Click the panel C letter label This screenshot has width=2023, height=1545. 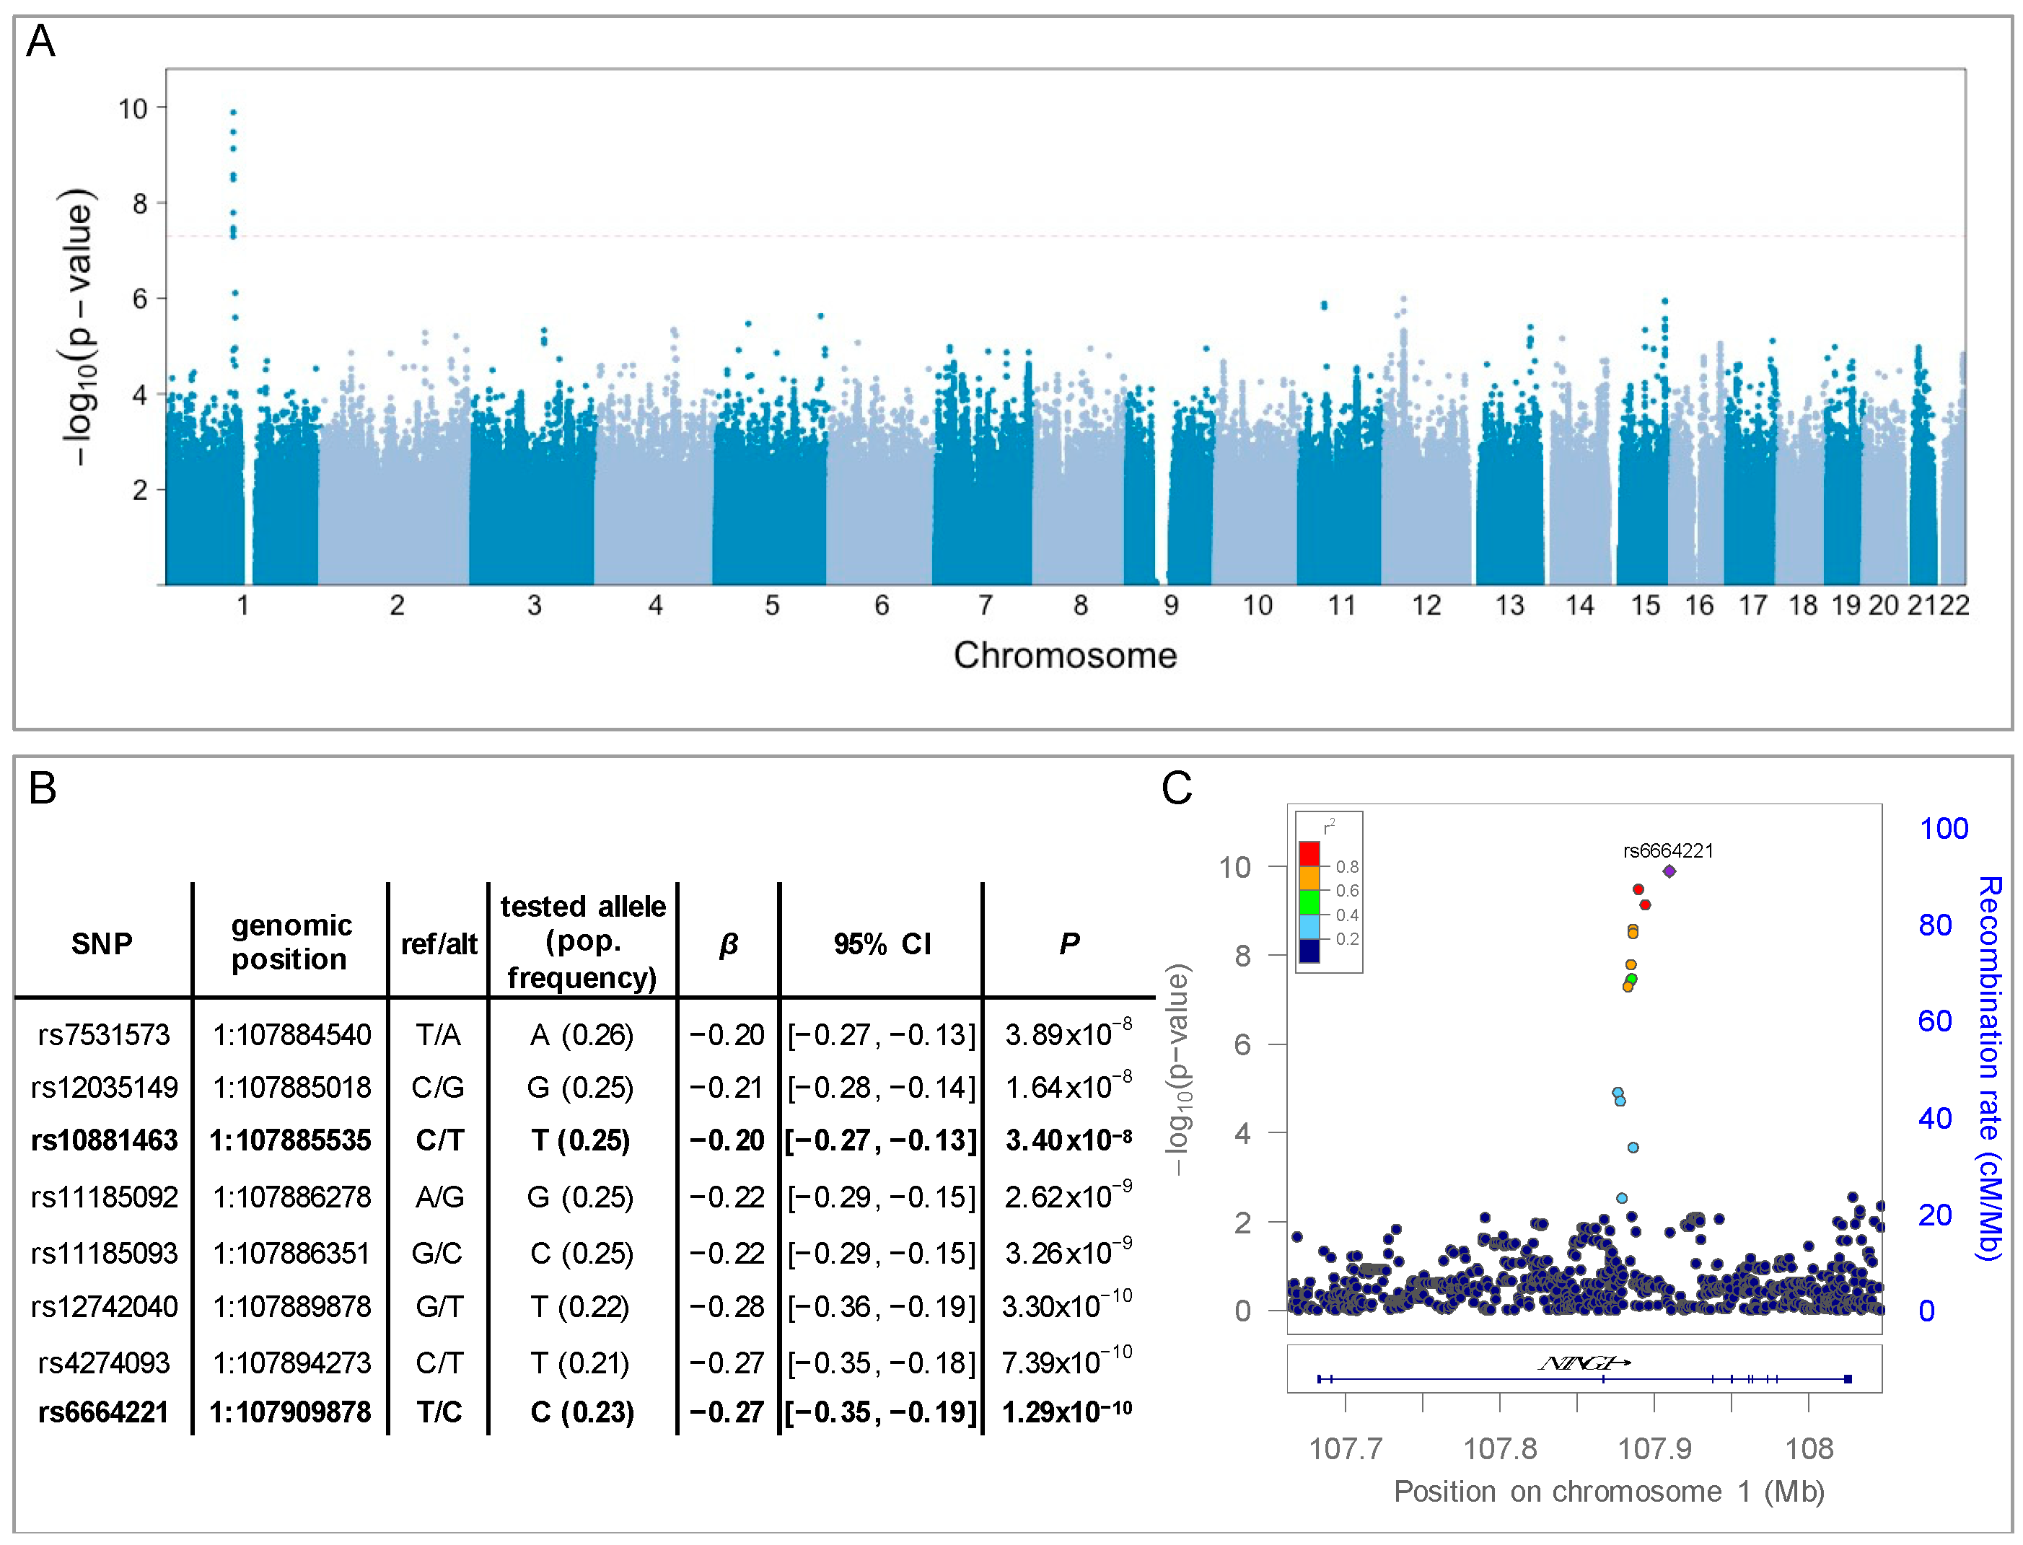(1177, 788)
